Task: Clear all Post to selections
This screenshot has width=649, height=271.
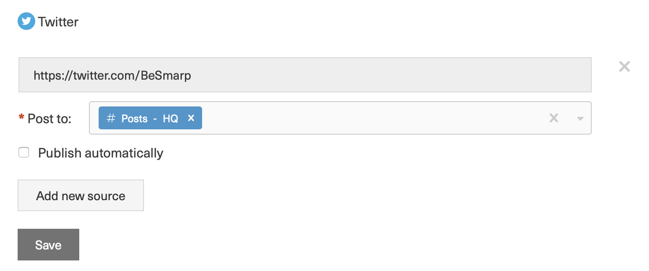Action: (x=554, y=118)
